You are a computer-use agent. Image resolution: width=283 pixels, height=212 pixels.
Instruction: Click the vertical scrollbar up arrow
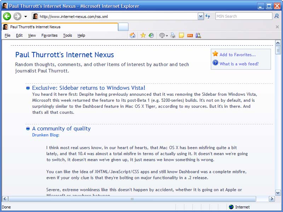(x=278, y=43)
